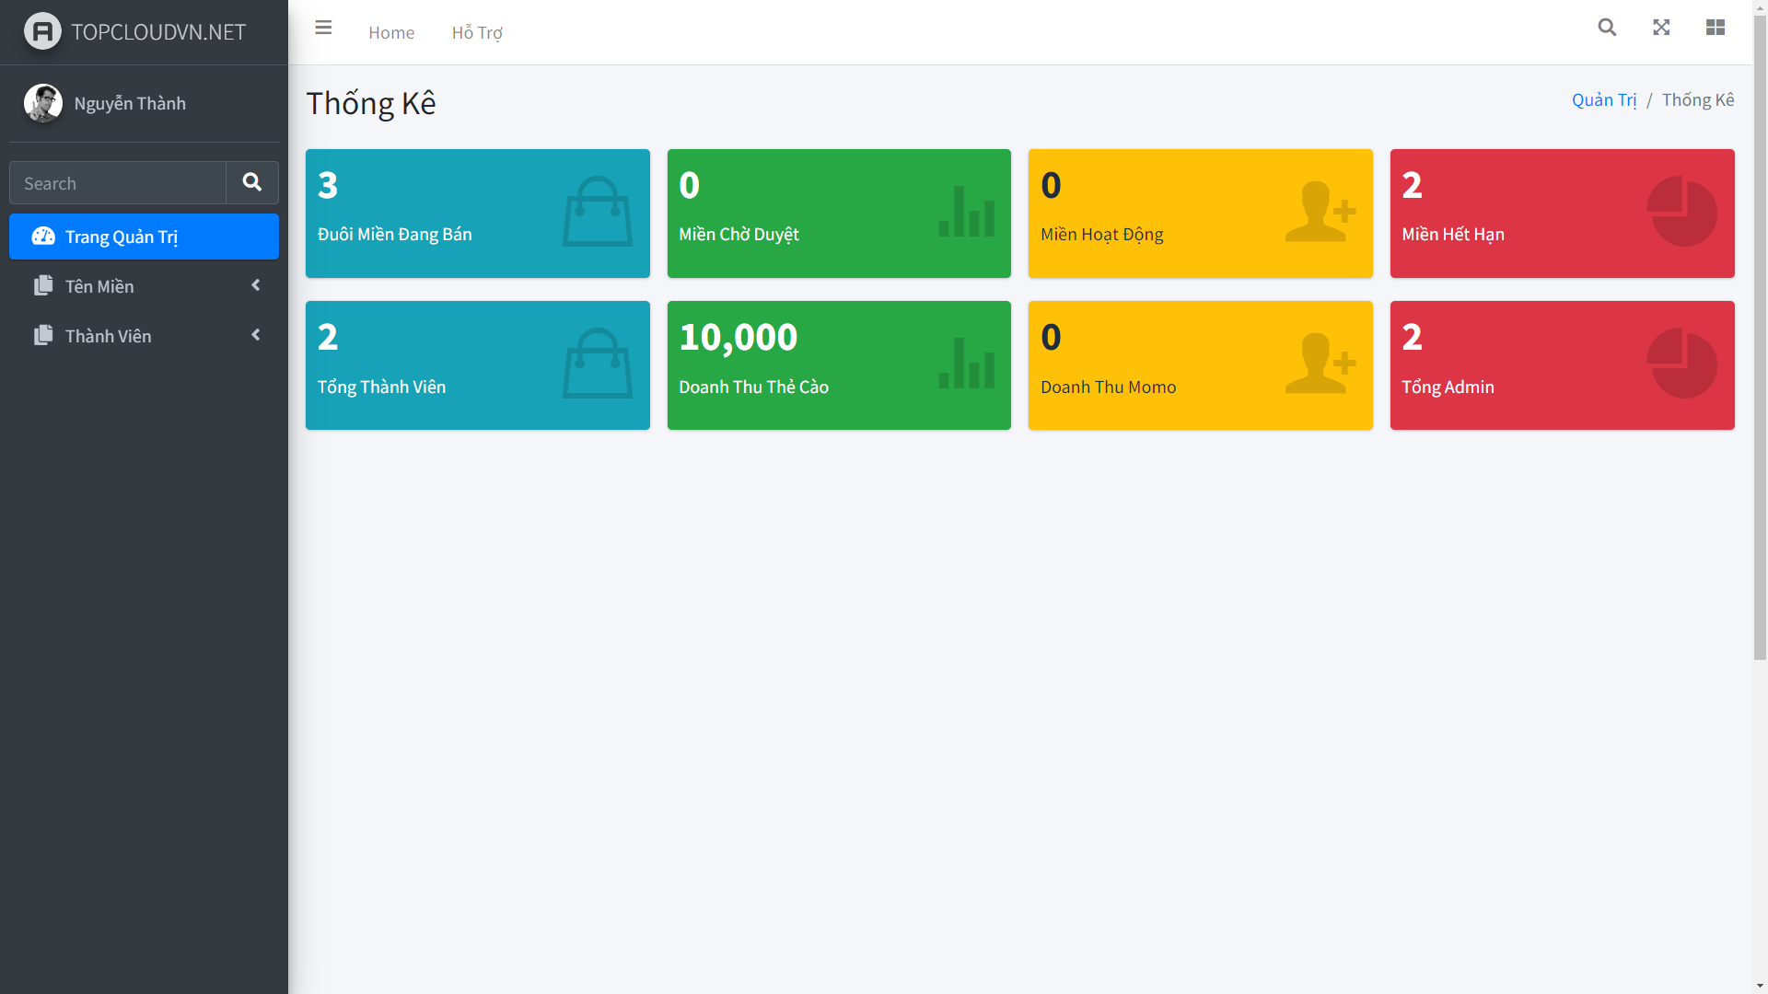1768x994 pixels.
Task: Open the Hỗ Trợ navbar link
Action: (x=476, y=33)
